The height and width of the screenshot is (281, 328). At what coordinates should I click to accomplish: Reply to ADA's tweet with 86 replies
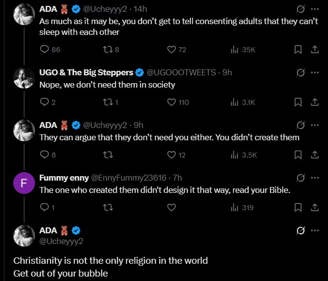(x=44, y=49)
